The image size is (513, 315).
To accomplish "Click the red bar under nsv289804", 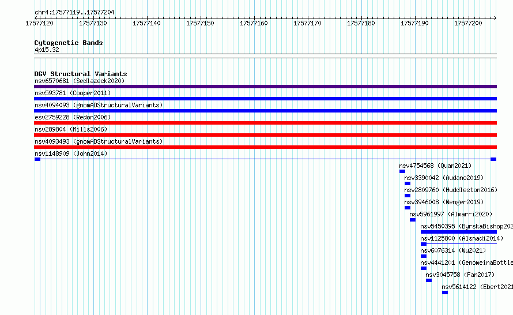I will tap(265, 135).
